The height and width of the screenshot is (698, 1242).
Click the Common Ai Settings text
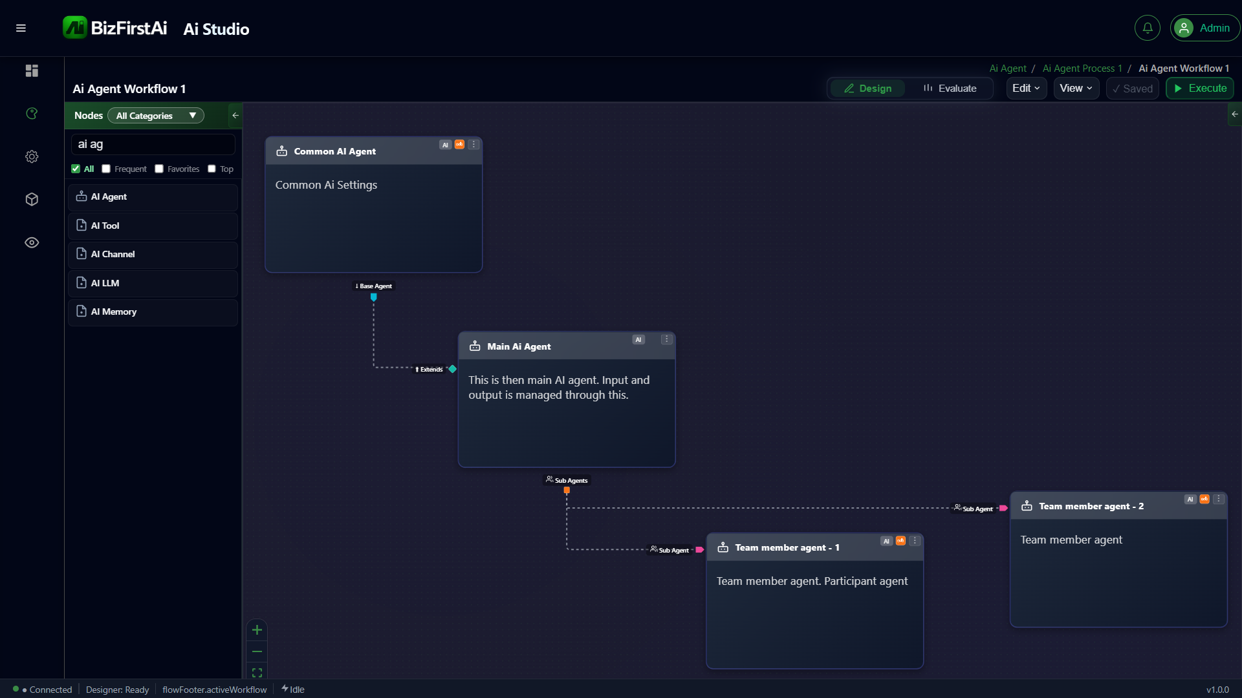326,185
